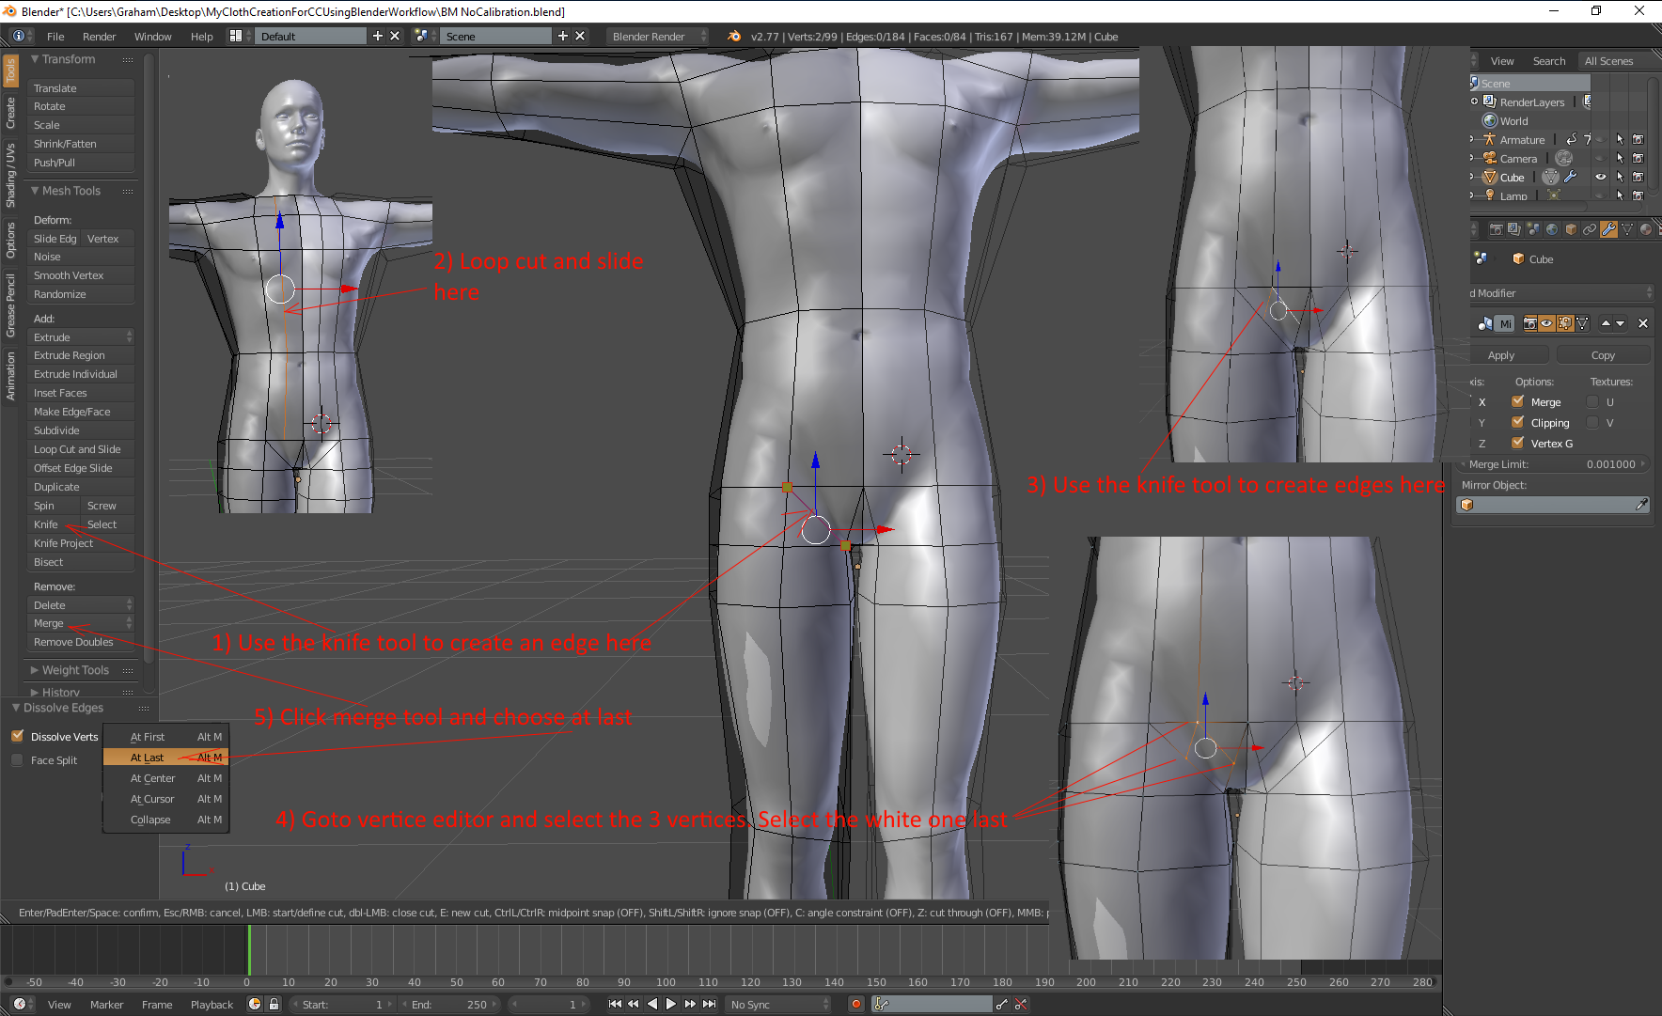Toggle the timeline time range lock
Viewport: 1662px width, 1016px height.
coord(274,1004)
